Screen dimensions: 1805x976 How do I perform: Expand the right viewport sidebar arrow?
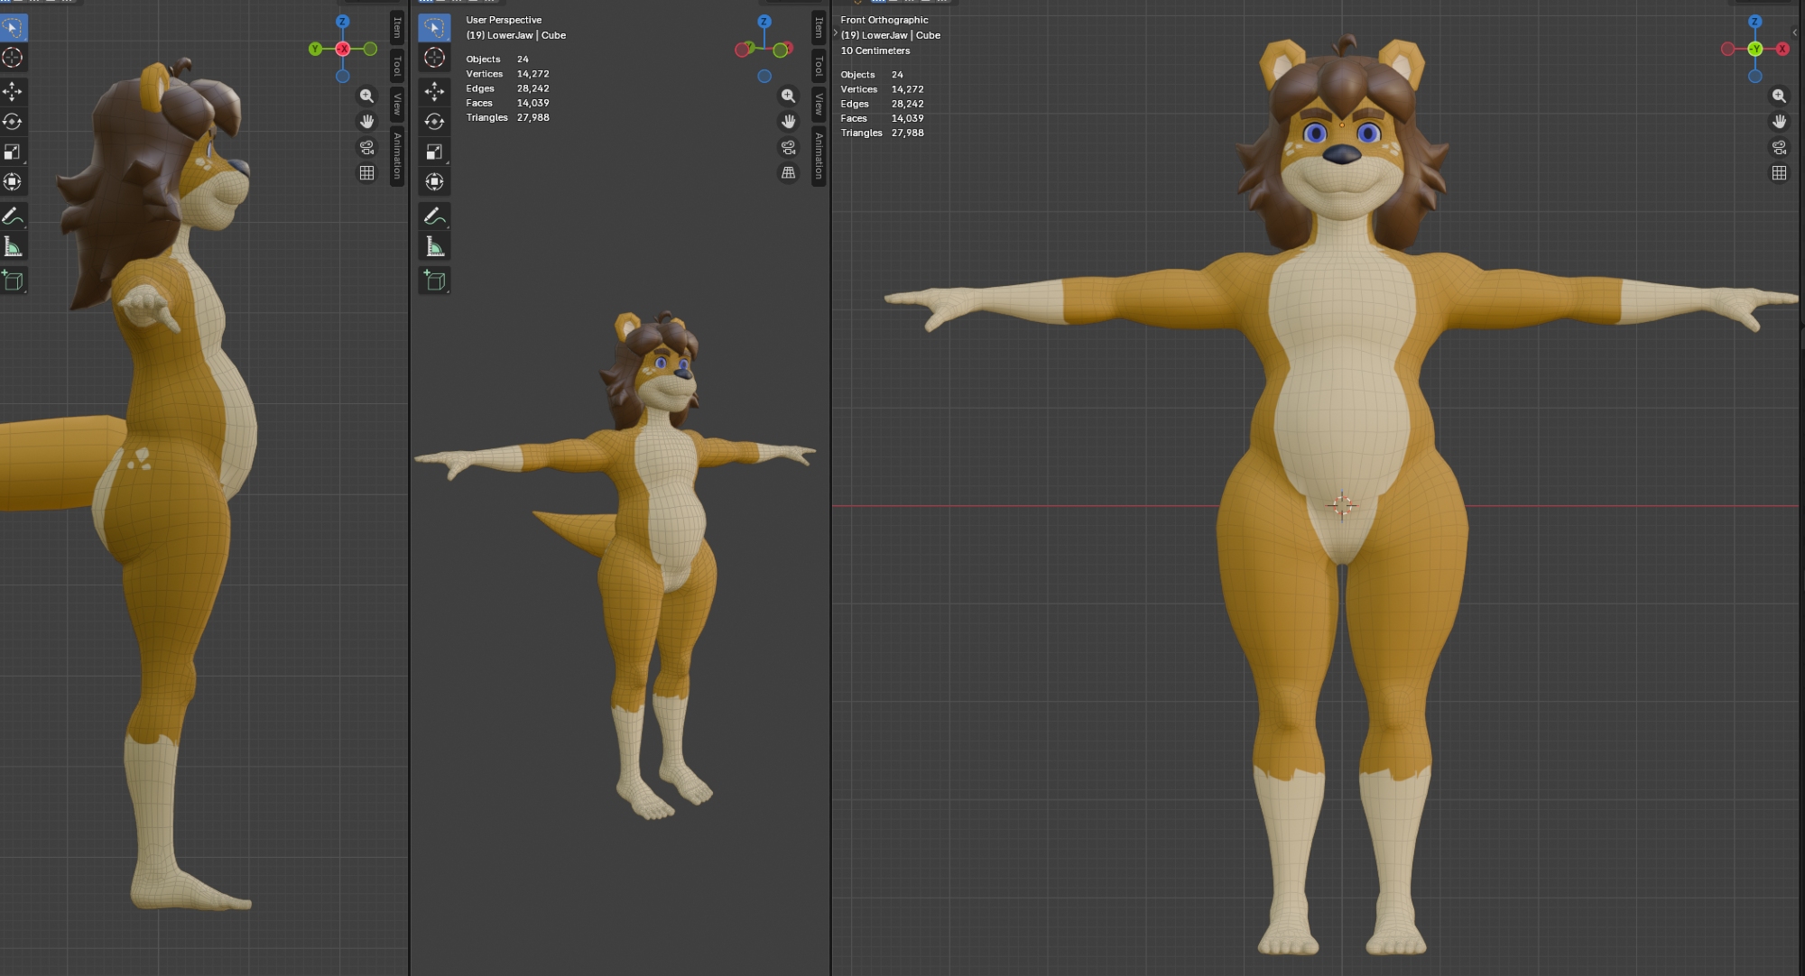pyautogui.click(x=1794, y=32)
